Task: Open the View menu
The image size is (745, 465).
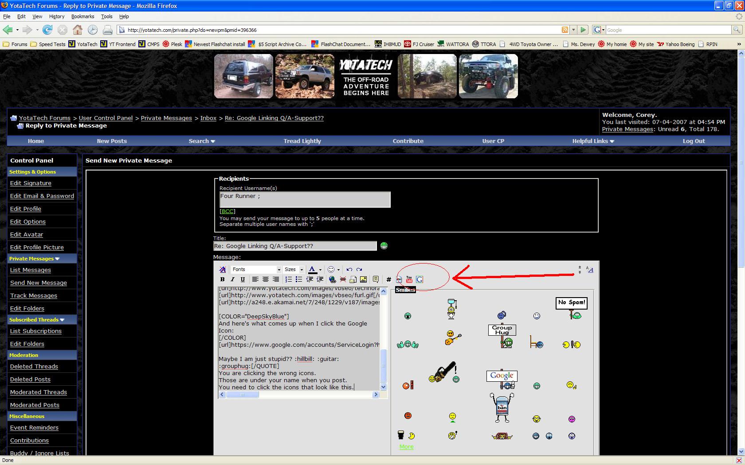Action: (37, 16)
